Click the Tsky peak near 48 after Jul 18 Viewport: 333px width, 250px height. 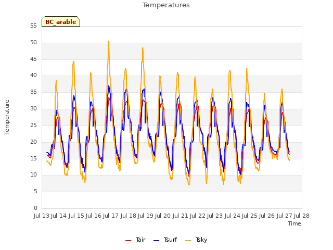pos(143,48)
